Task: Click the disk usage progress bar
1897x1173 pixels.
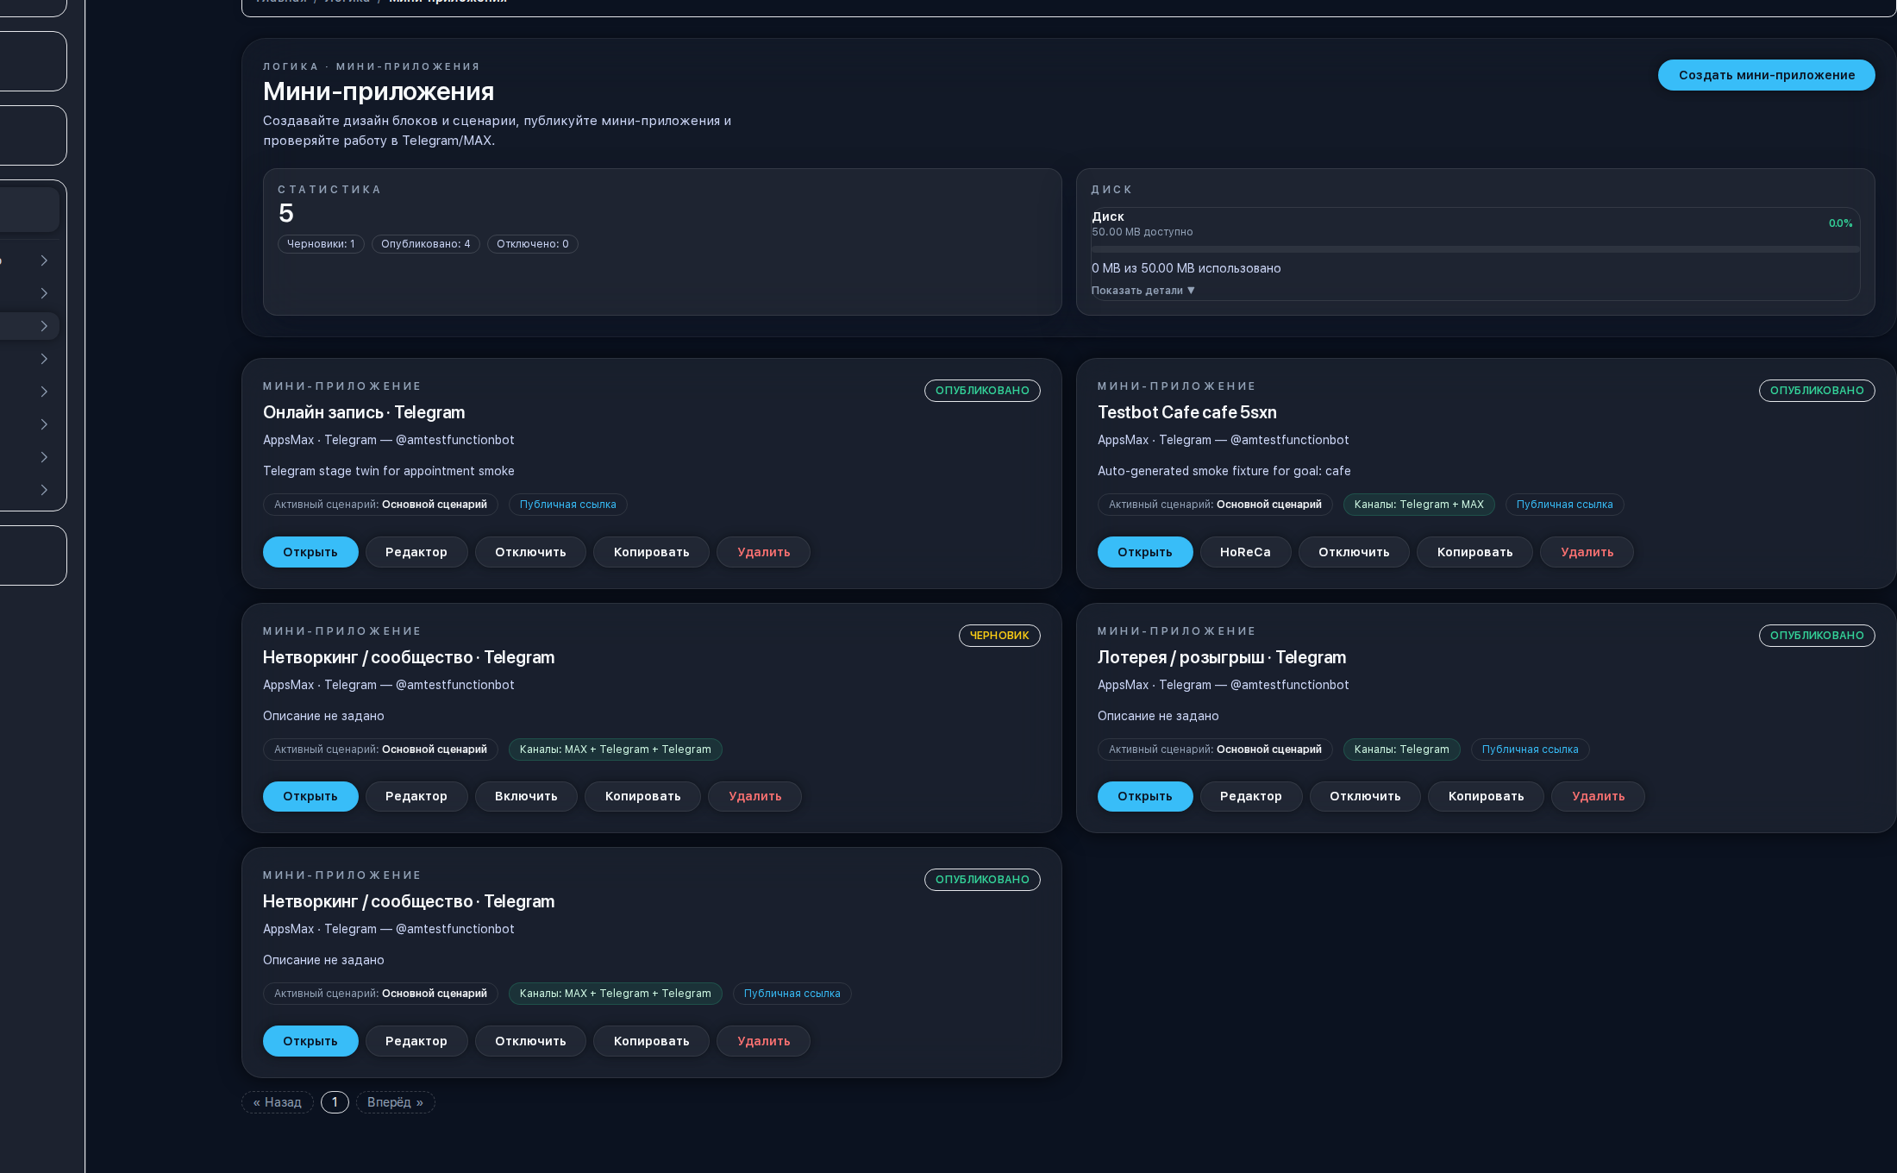Action: pyautogui.click(x=1474, y=249)
